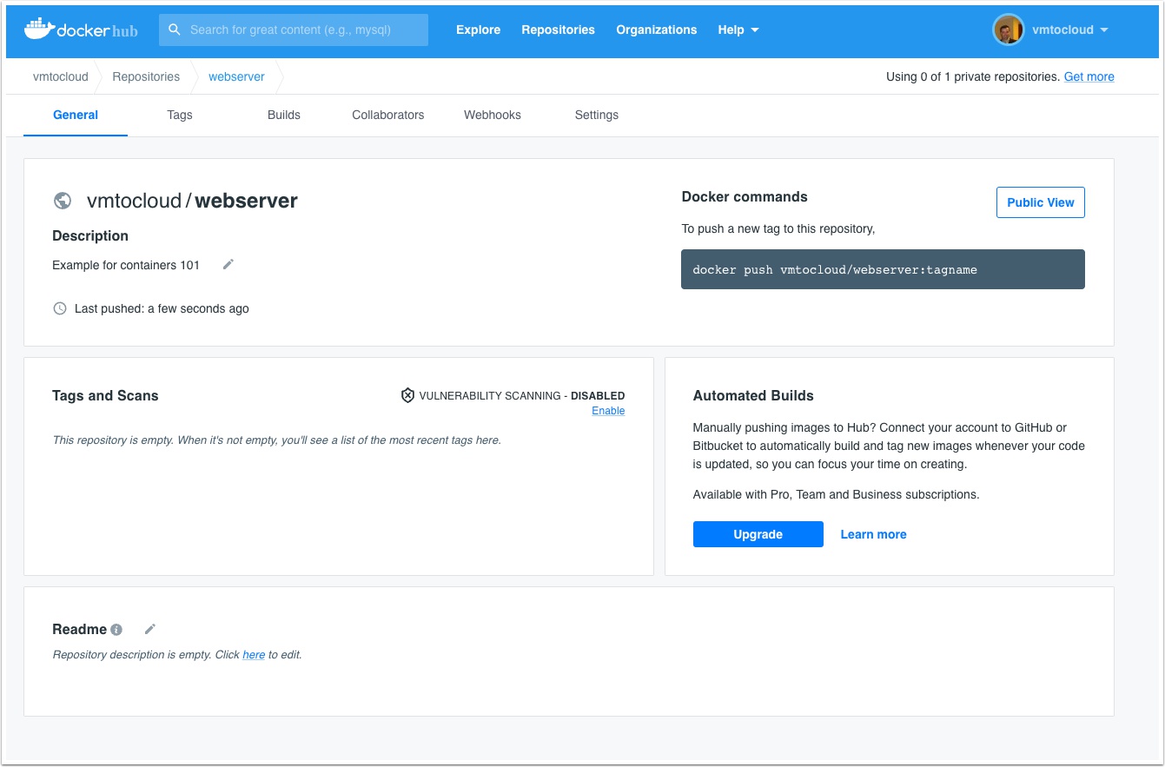Open the Settings tab

(x=597, y=115)
